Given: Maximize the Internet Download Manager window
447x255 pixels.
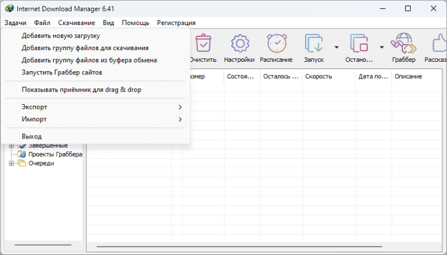Looking at the screenshot, I should (408, 8).
